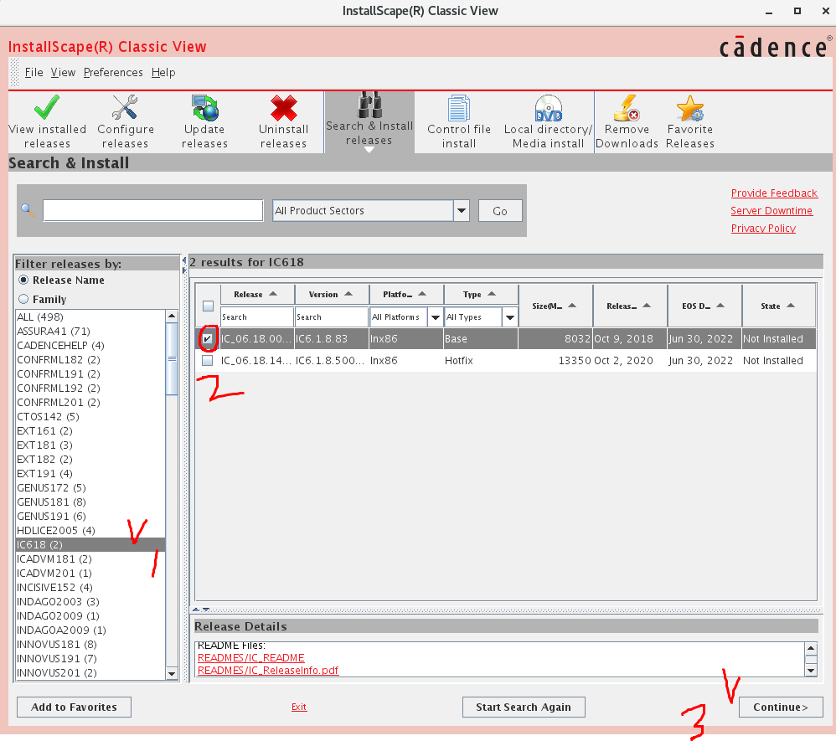Open the Help menu

click(x=163, y=72)
